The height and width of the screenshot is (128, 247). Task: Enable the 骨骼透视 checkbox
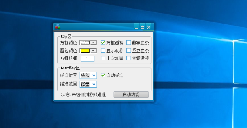click(129, 58)
